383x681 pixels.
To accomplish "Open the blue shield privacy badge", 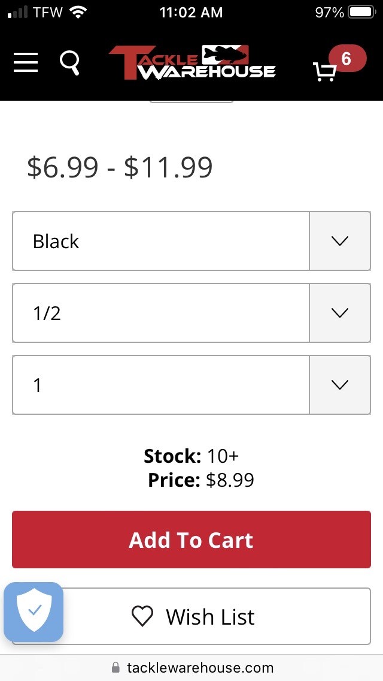I will coord(34,612).
